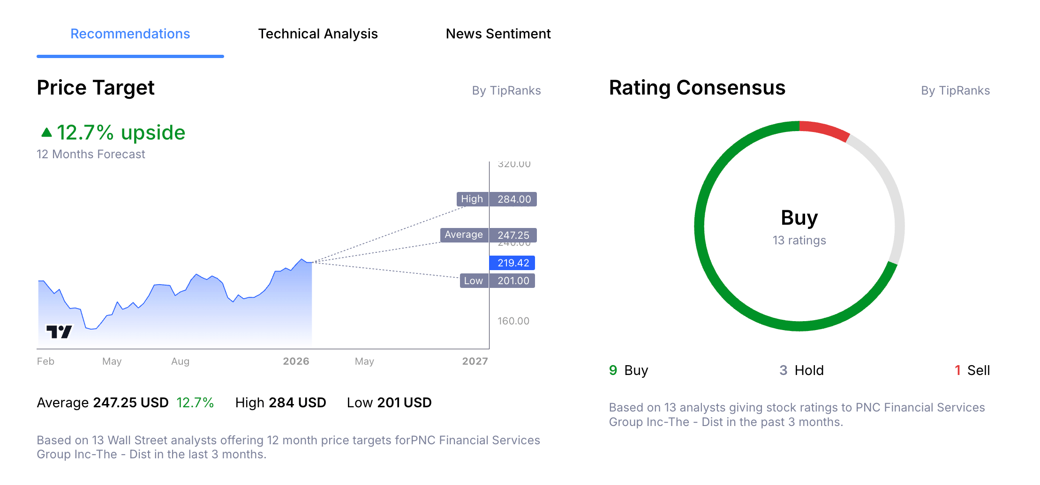The width and height of the screenshot is (1040, 485).
Task: Click the 2026 label on the chart axis
Action: 296,361
